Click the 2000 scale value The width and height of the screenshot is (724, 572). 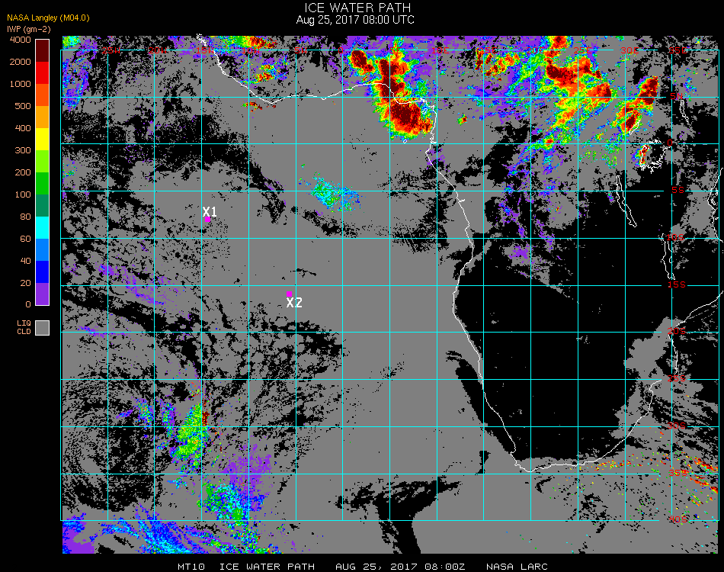[21, 62]
